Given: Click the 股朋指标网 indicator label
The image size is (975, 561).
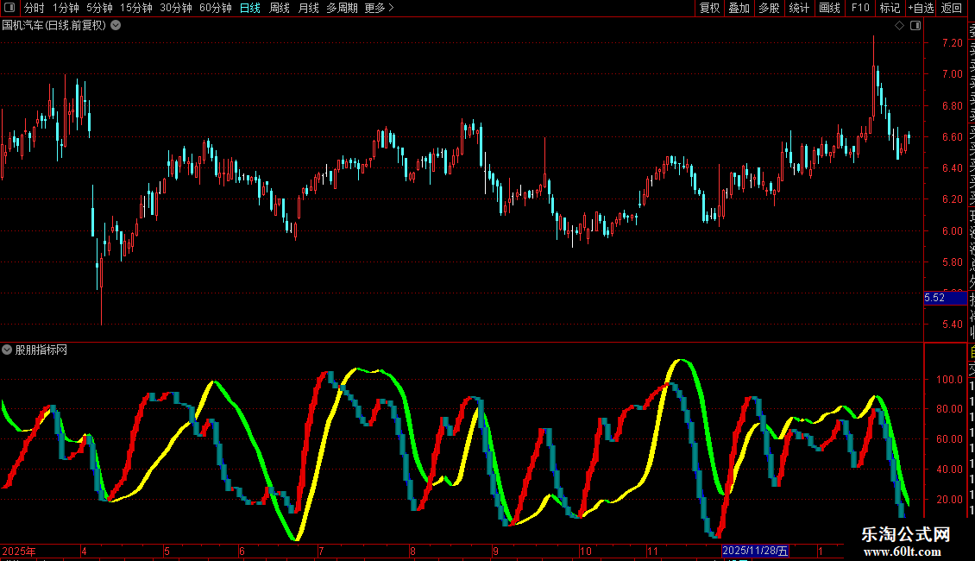Looking at the screenshot, I should coord(41,350).
